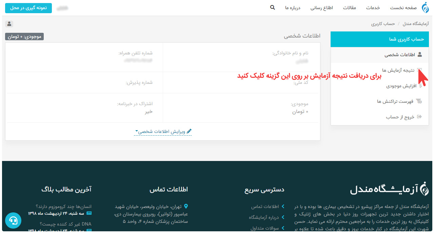This screenshot has height=233, width=434.
Task: Select اطلاعات شخصی in account sidebar
Action: coord(380,55)
